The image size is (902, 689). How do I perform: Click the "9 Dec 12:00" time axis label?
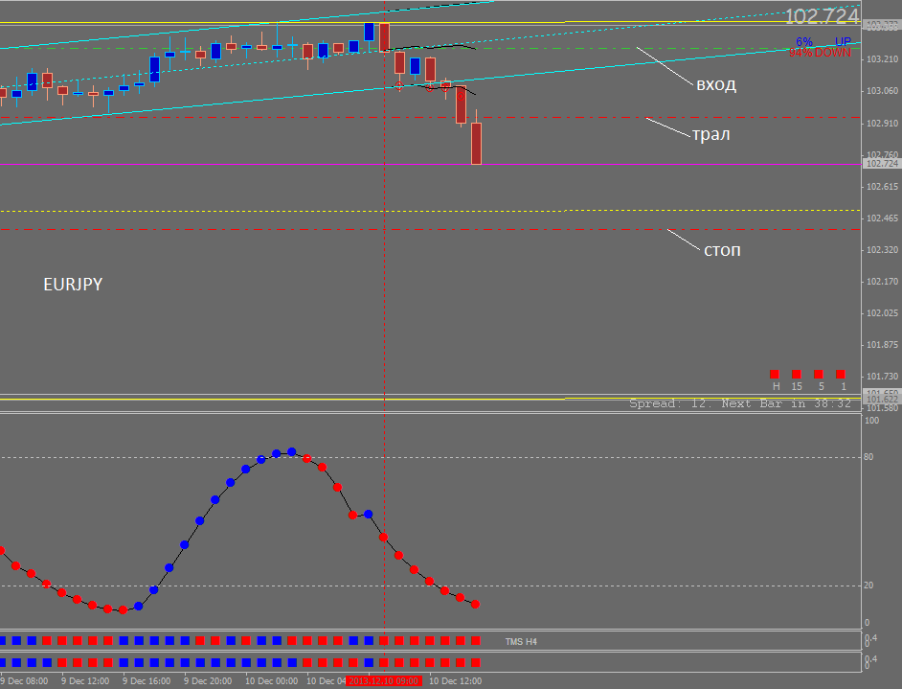85,681
